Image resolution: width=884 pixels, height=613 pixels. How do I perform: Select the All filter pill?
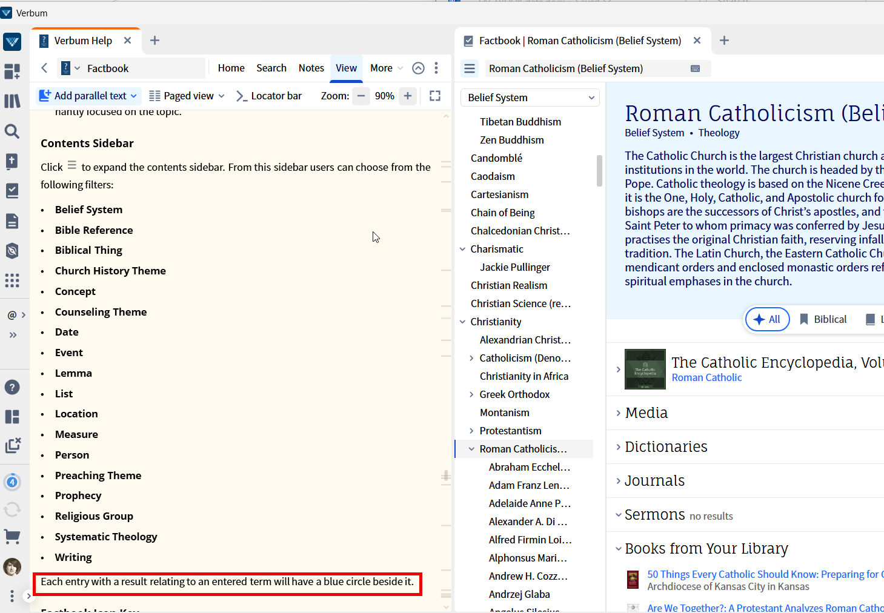[767, 319]
